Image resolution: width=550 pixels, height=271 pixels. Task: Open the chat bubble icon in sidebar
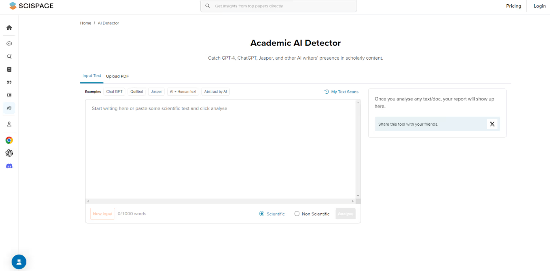pyautogui.click(x=9, y=44)
